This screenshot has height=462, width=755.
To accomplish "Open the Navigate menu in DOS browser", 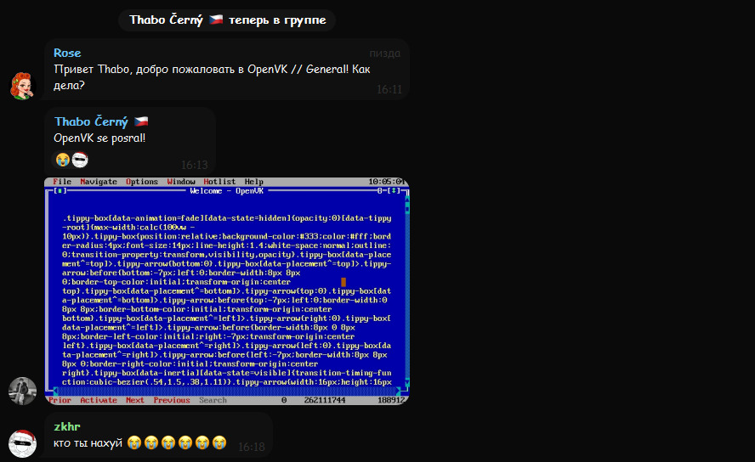I will click(99, 182).
